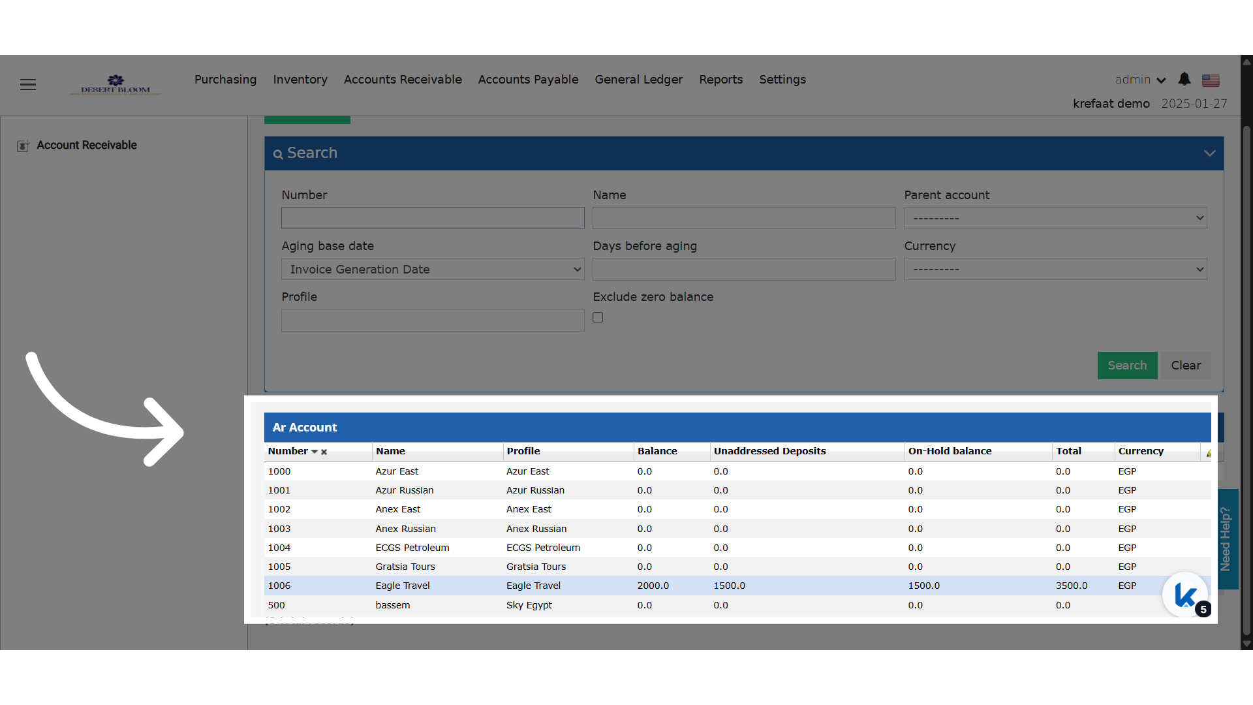
Task: Click the name Anex Russian in row 1003
Action: click(x=405, y=529)
